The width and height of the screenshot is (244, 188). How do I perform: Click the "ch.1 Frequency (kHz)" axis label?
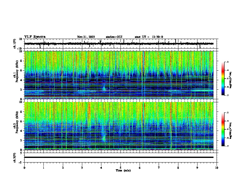16,72
